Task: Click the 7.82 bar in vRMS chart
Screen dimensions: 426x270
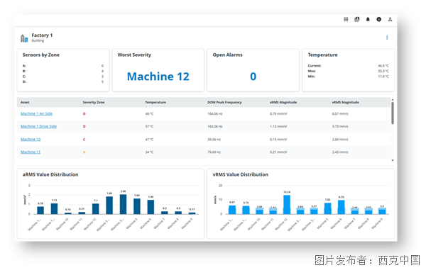Action: (327, 208)
